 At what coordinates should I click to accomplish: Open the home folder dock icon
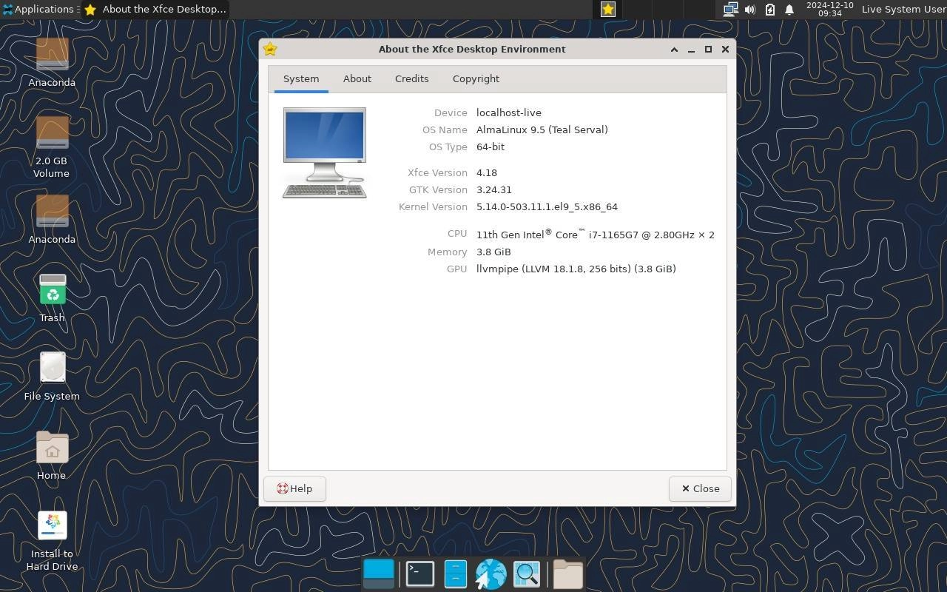568,573
